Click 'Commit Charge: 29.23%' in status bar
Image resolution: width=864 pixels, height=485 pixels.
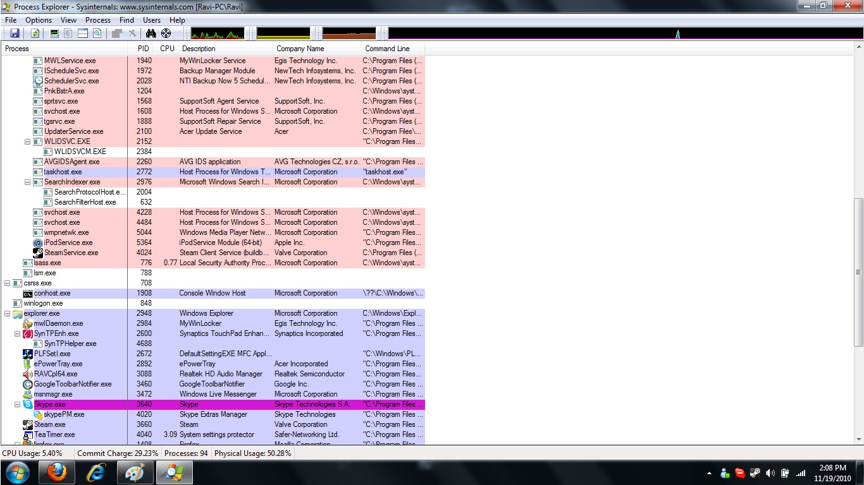pos(118,453)
